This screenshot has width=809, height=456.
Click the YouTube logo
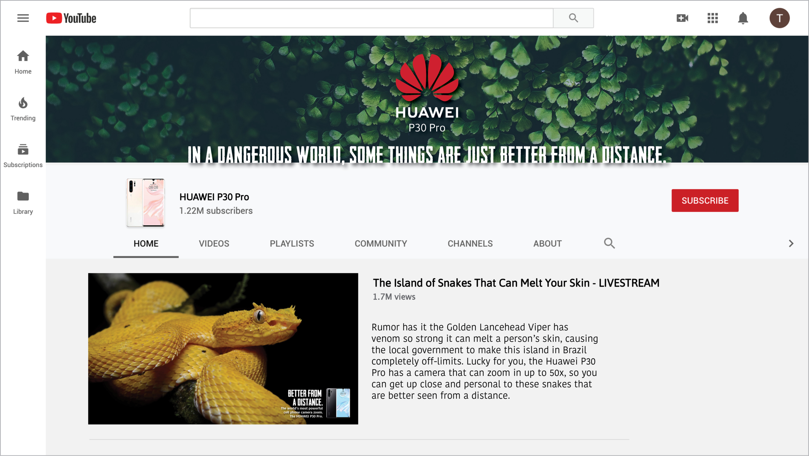pyautogui.click(x=71, y=18)
